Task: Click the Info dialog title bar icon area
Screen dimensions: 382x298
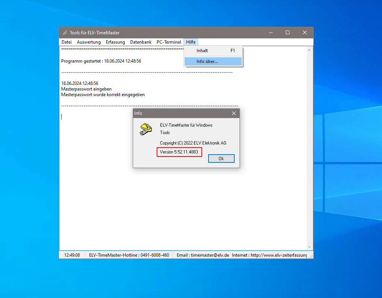Action: [138, 113]
